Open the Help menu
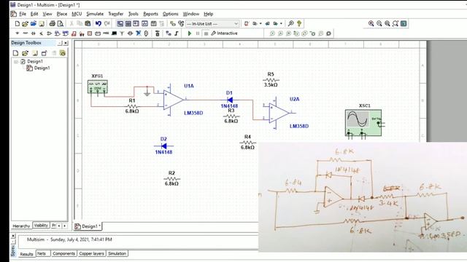 click(x=208, y=14)
